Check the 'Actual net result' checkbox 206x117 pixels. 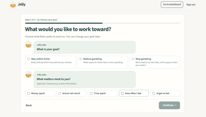click(x=60, y=93)
